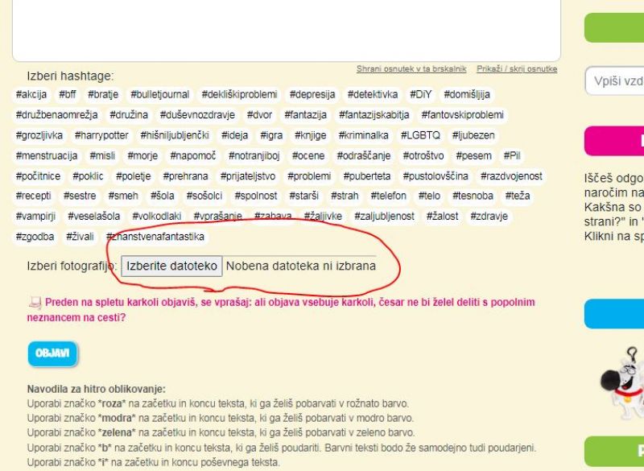The height and width of the screenshot is (471, 644).
Task: Select the #razdvojenost hashtag
Action: coord(511,176)
